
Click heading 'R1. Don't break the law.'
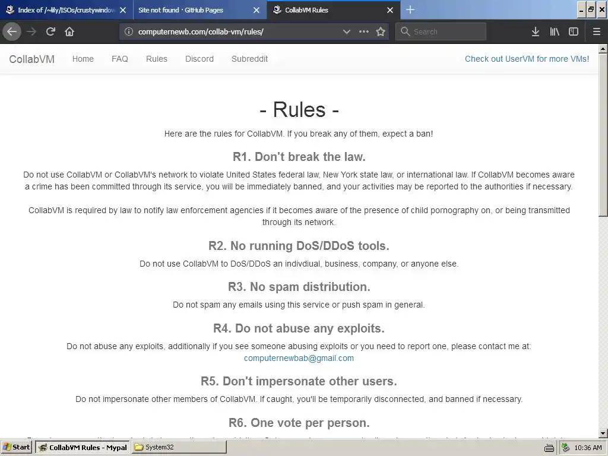click(299, 157)
